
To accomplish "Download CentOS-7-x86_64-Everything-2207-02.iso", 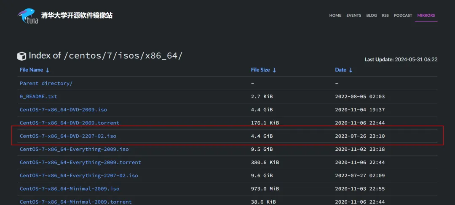I will pyautogui.click(x=79, y=176).
